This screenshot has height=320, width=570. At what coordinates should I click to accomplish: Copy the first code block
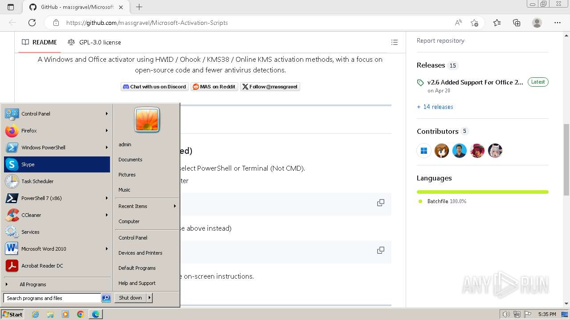click(x=381, y=203)
